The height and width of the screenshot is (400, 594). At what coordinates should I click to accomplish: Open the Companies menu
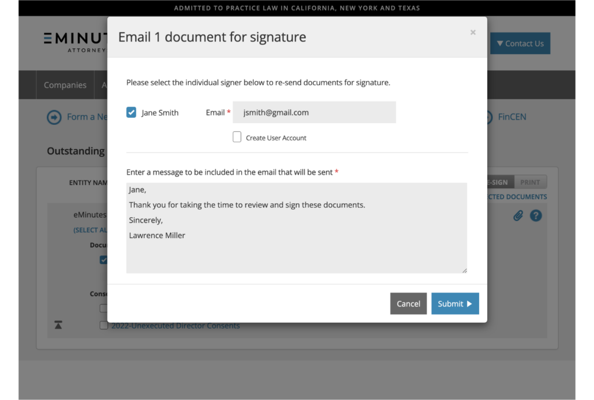click(64, 84)
